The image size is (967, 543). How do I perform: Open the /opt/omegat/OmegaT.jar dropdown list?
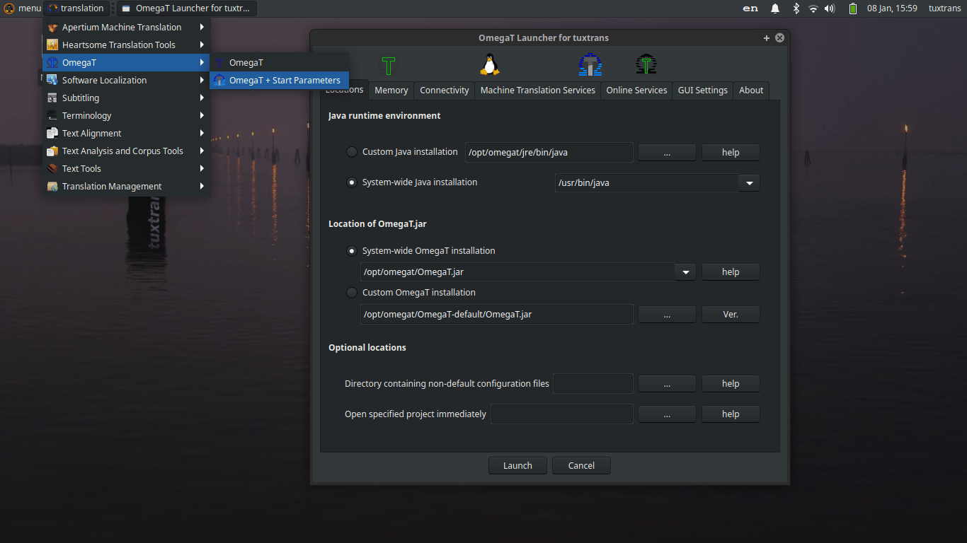coord(685,272)
